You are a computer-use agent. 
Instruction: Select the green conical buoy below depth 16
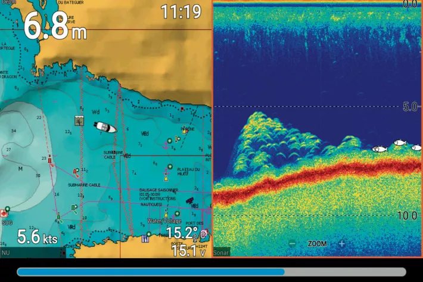tap(58, 216)
